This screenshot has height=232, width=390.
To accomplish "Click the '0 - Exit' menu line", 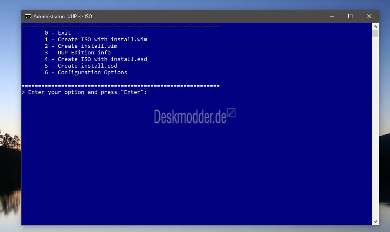I will pos(58,33).
